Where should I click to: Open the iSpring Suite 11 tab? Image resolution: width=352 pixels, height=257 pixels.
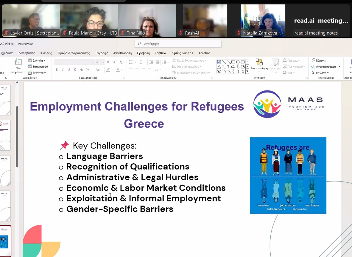pos(182,53)
